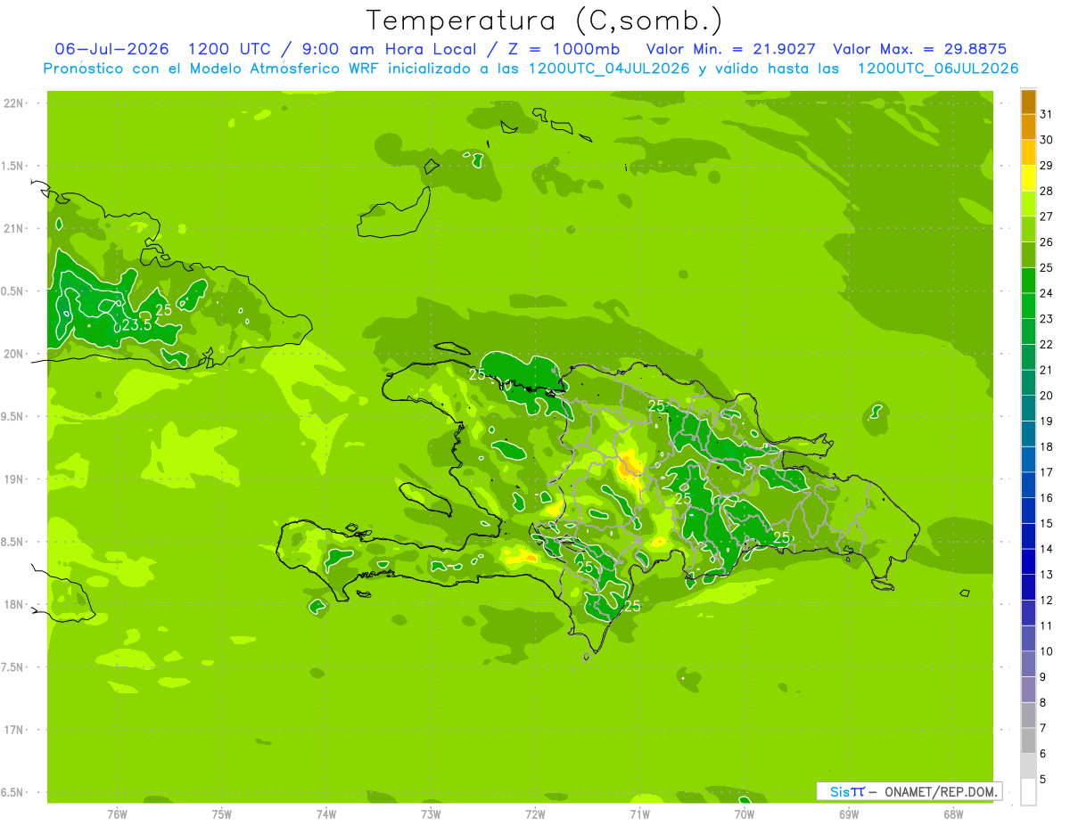Click the legend swatch between 27 and 28

point(1028,203)
